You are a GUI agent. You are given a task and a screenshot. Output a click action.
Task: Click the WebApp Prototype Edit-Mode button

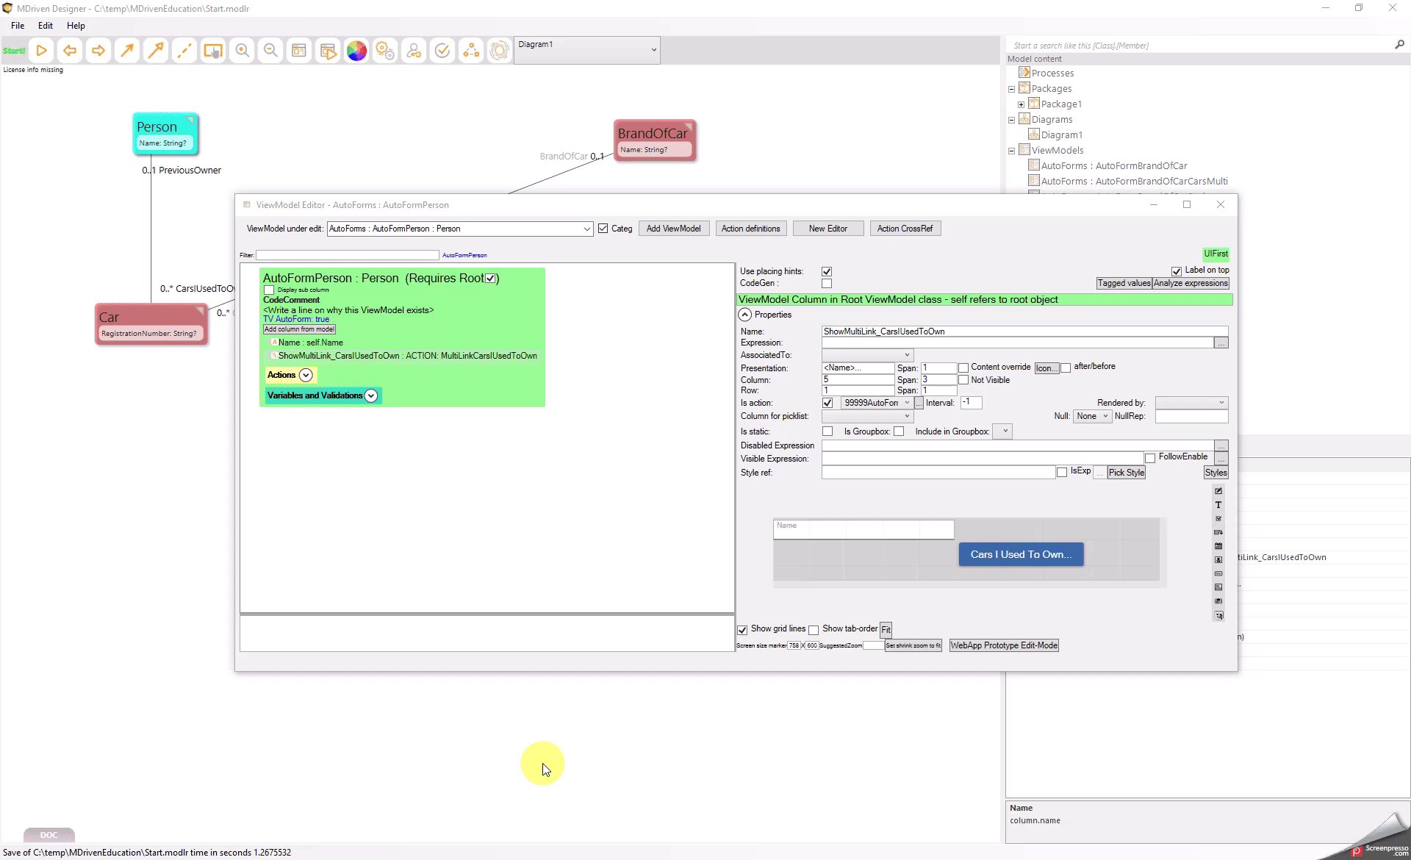tap(1003, 645)
